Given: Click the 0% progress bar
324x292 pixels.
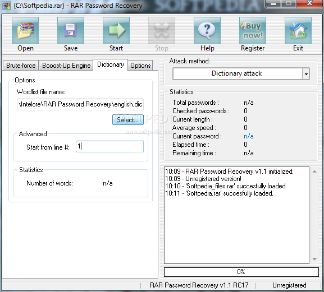Looking at the screenshot, I should [x=241, y=272].
